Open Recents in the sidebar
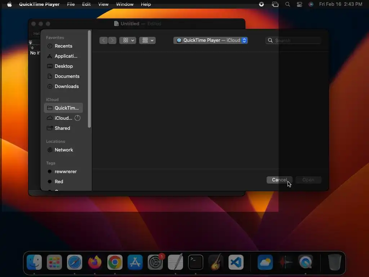369x277 pixels. [63, 46]
